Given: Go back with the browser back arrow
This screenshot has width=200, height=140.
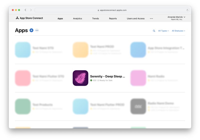Looking at the screenshot, I should pyautogui.click(x=25, y=10).
